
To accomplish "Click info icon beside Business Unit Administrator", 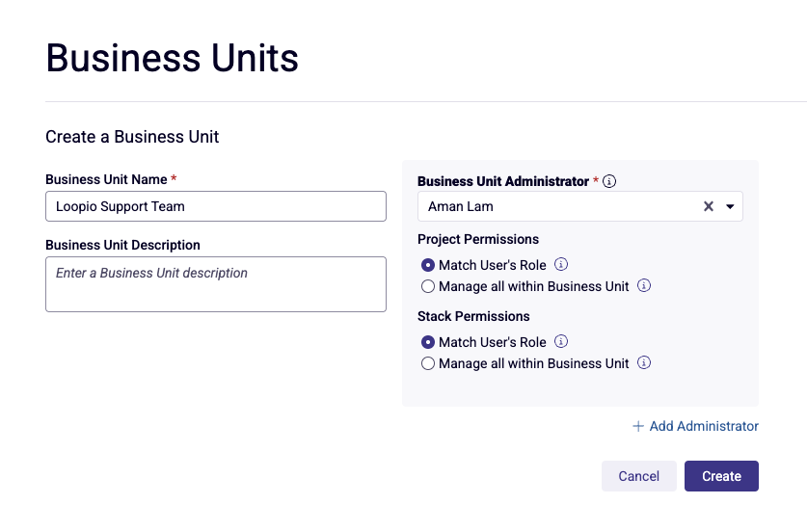I will [x=608, y=181].
